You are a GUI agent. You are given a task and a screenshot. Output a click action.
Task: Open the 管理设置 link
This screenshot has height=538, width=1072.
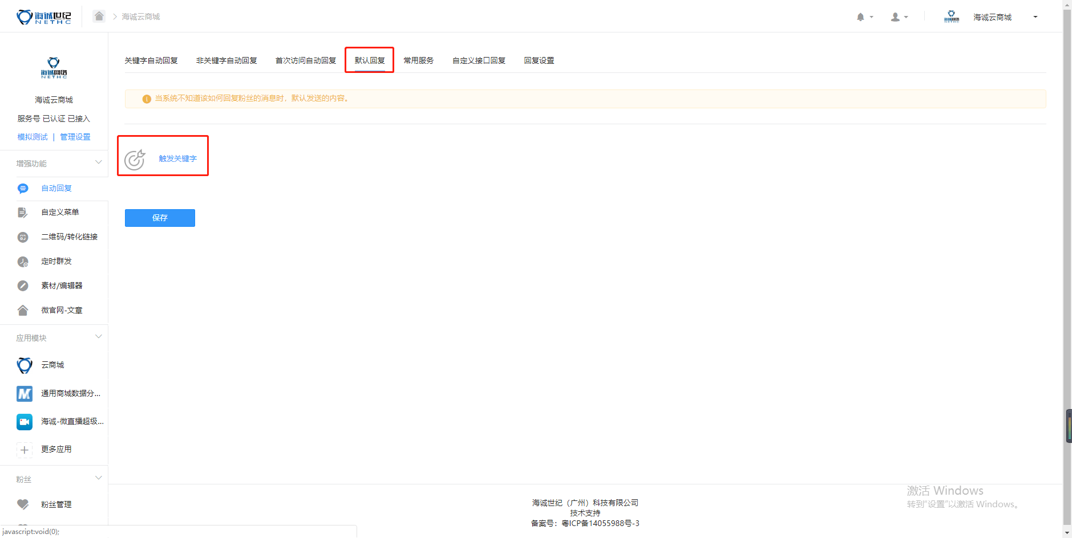[75, 137]
